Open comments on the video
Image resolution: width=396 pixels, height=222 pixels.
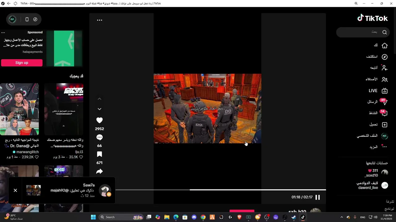pos(99,137)
